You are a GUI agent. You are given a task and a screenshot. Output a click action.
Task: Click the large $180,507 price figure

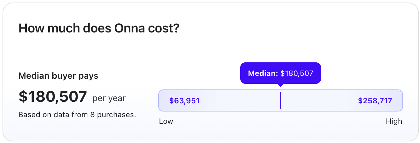[53, 97]
